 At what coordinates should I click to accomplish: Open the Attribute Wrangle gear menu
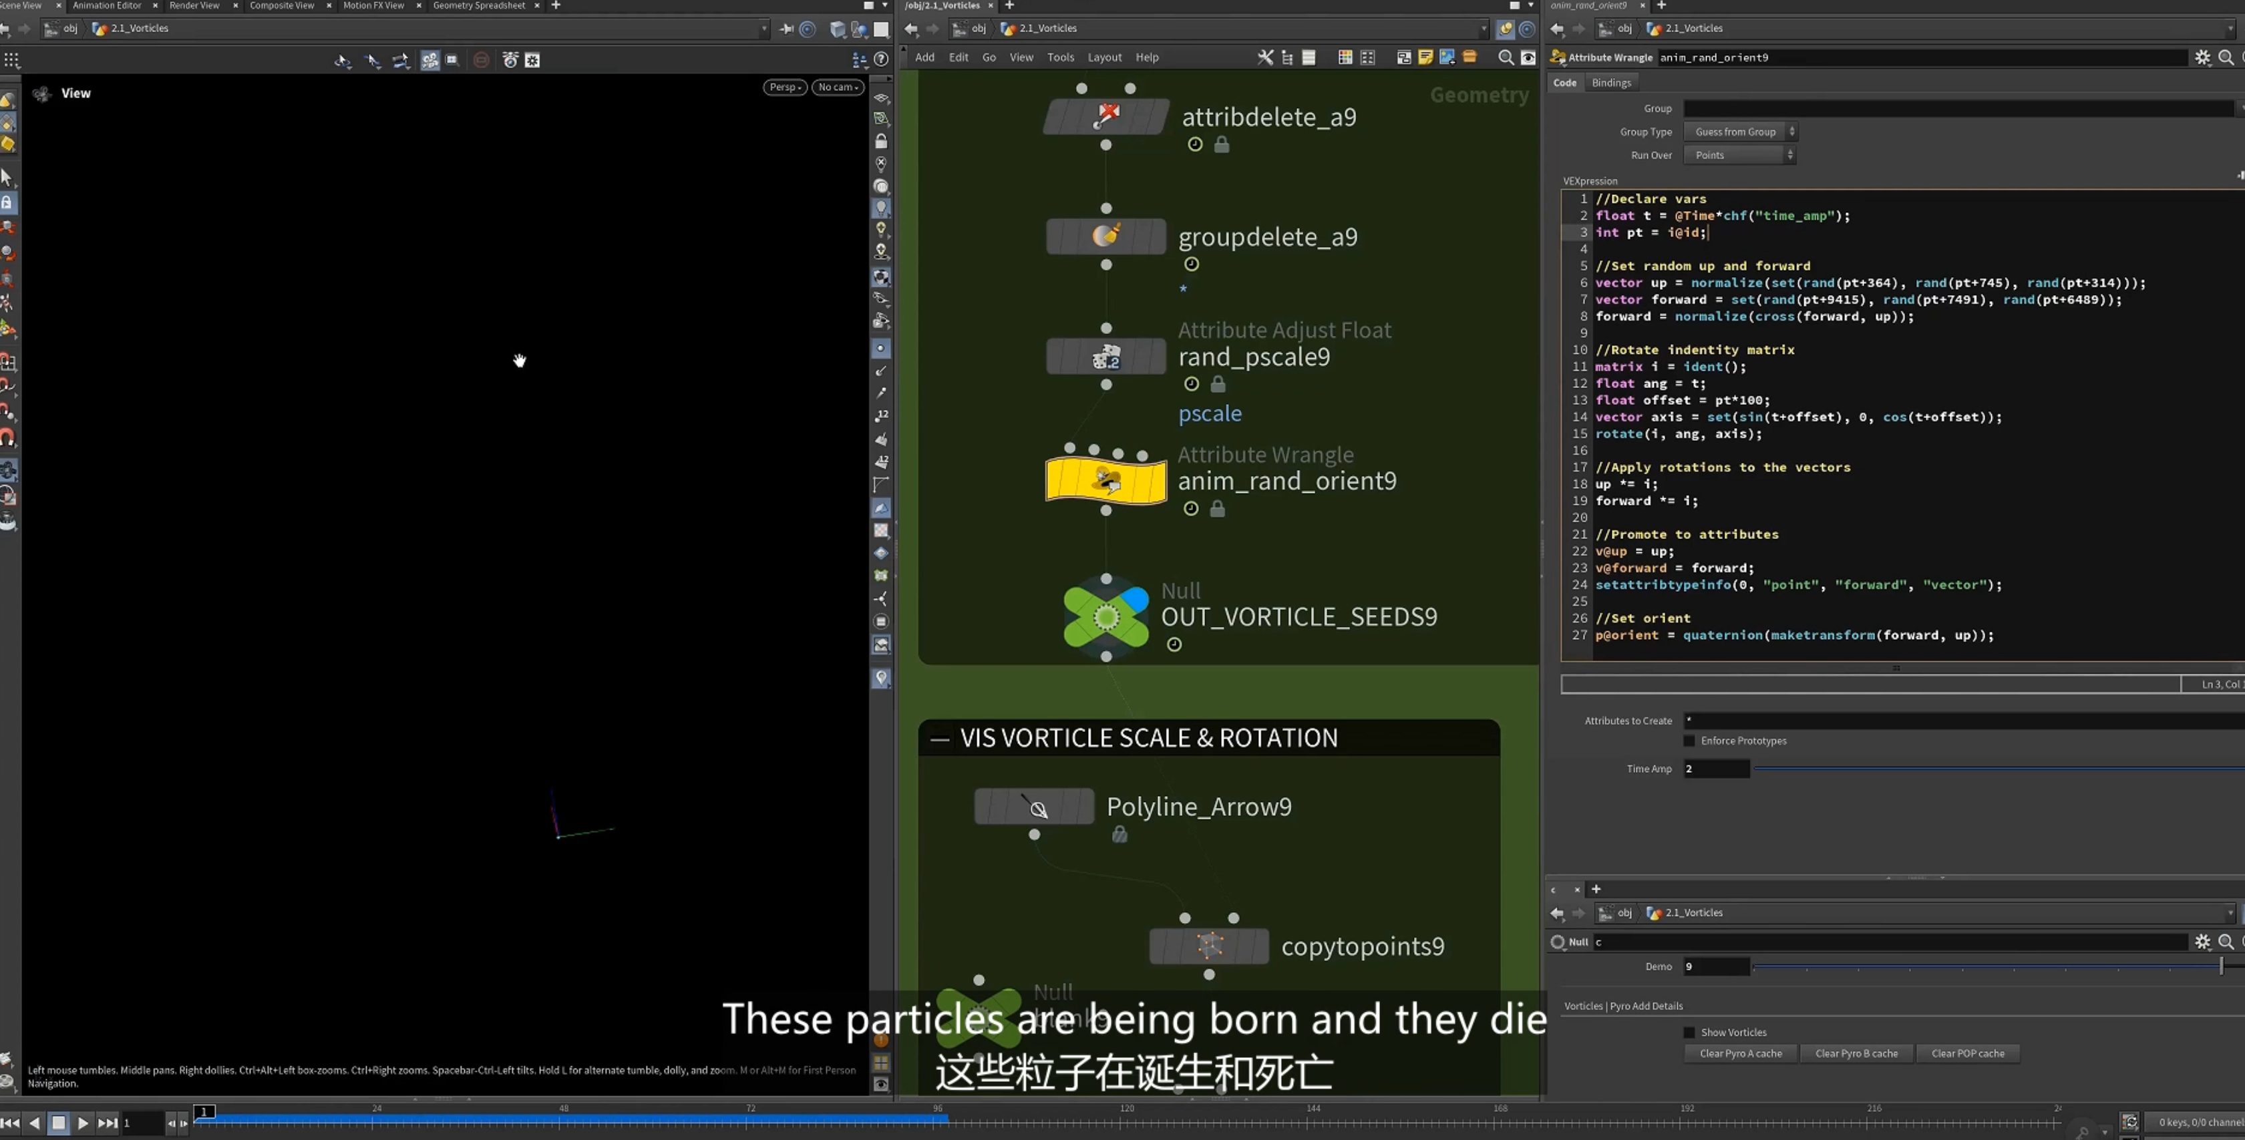coord(2202,57)
